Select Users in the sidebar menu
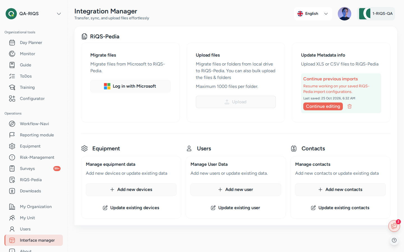 [34, 229]
